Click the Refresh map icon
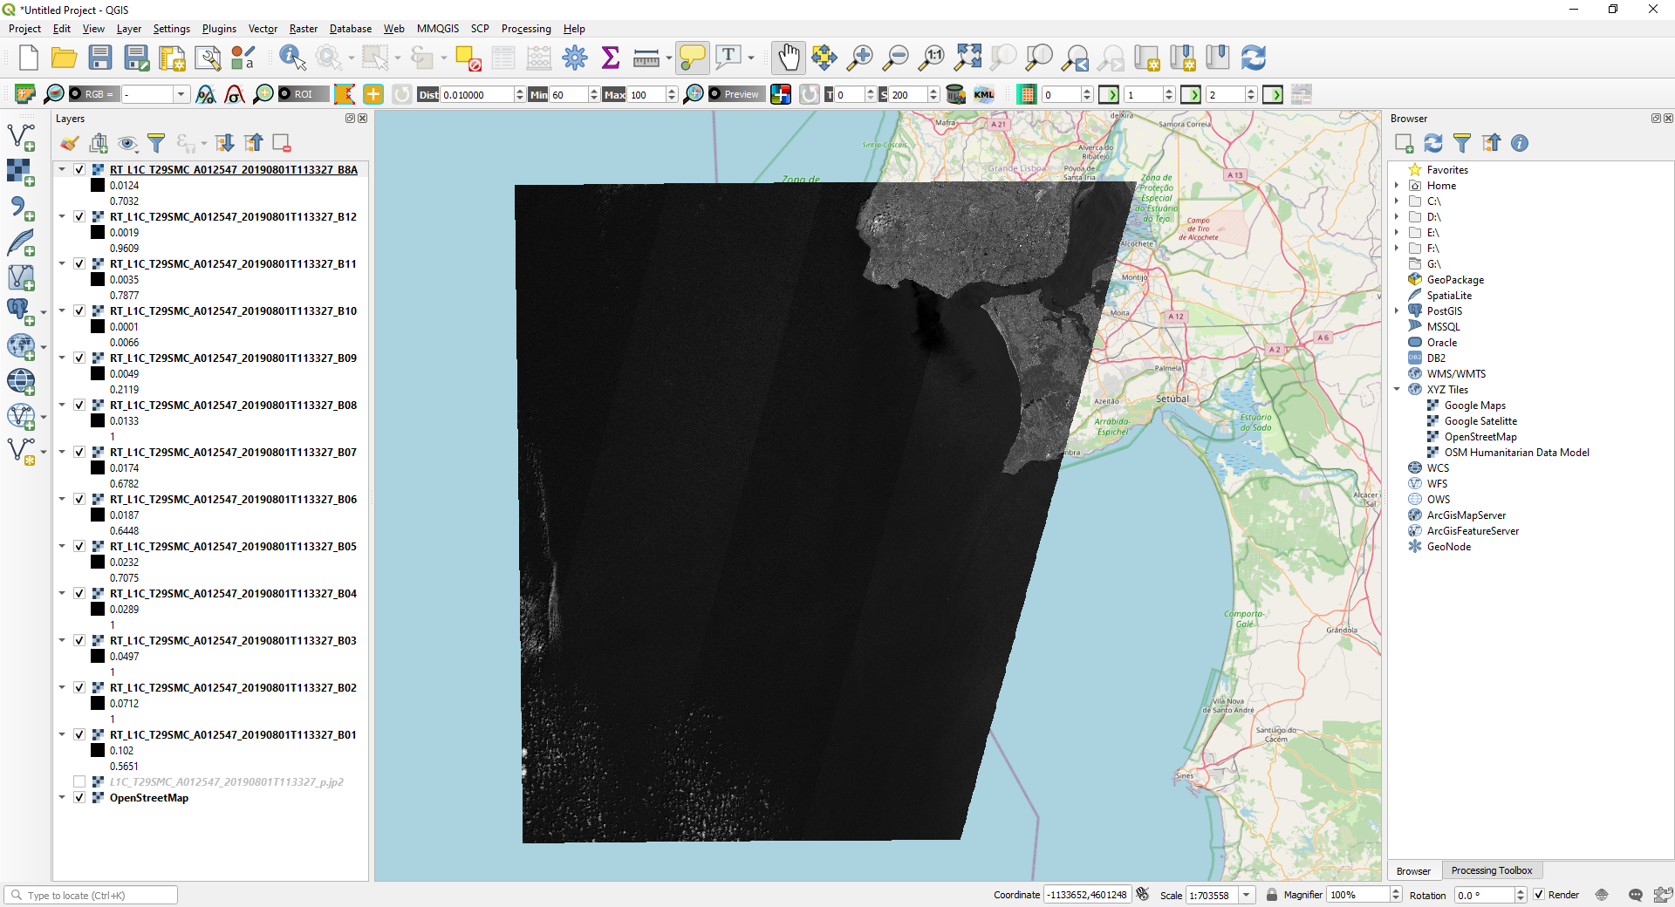1675x907 pixels. click(x=1254, y=58)
